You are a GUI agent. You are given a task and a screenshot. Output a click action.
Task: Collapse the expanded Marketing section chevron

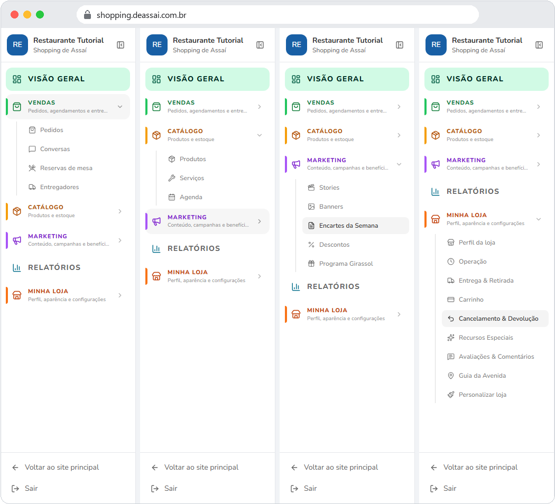tap(399, 164)
